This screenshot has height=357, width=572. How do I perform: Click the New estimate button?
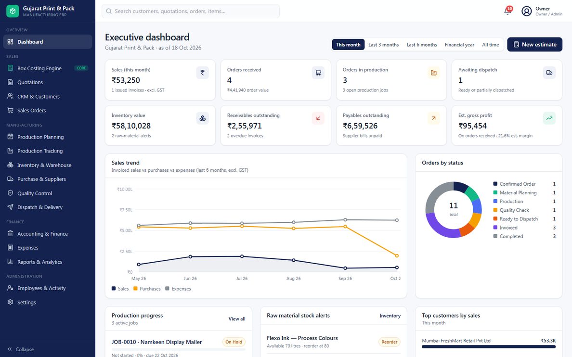point(534,44)
